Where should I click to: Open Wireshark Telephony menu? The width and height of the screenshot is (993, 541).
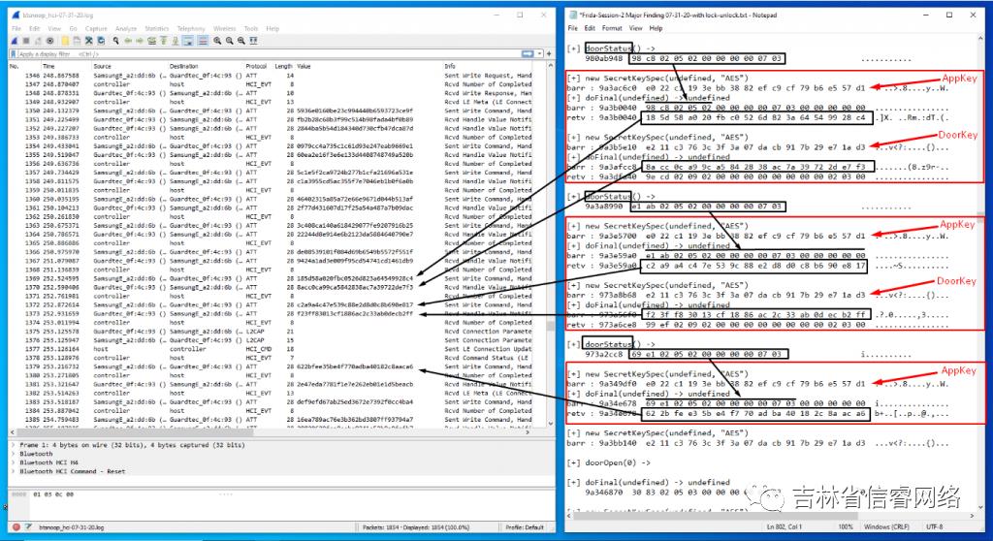coord(191,28)
